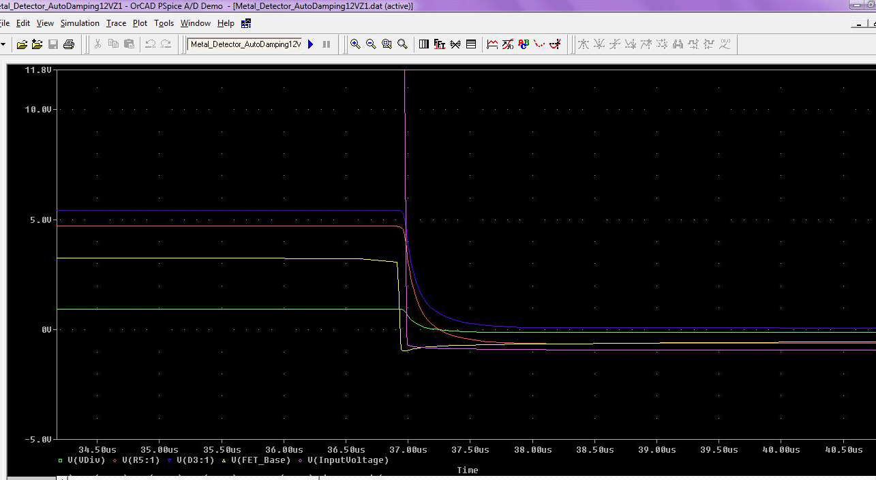Click the Zoom Fit toolbar icon
This screenshot has height=480, width=876.
tap(402, 44)
